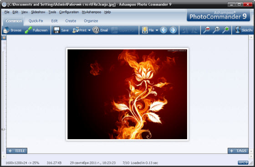The height and width of the screenshot is (167, 255).
Task: Open the Edit menu in menu bar
Action: [15, 12]
